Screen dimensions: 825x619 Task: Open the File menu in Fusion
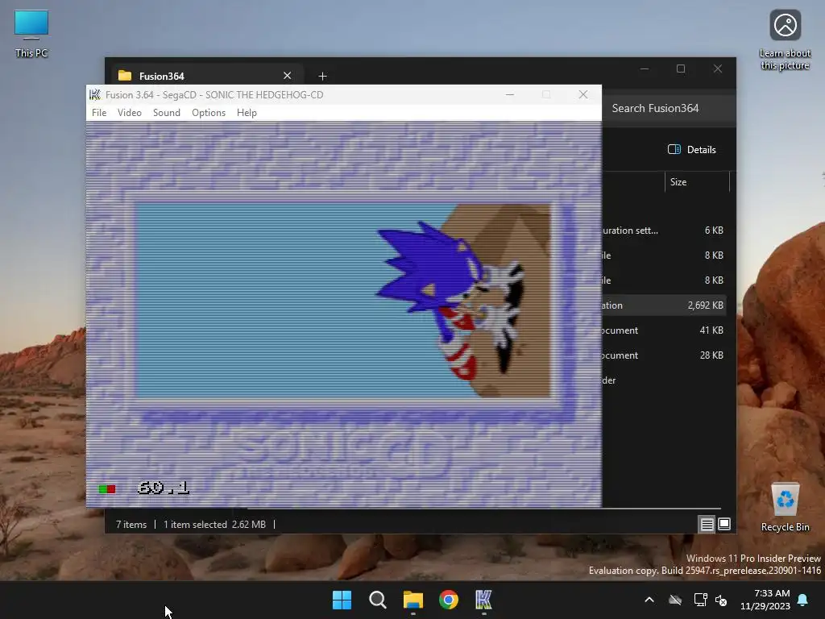click(99, 113)
